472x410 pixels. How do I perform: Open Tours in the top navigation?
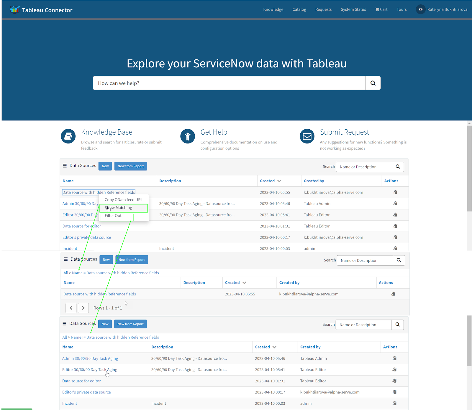click(x=401, y=9)
